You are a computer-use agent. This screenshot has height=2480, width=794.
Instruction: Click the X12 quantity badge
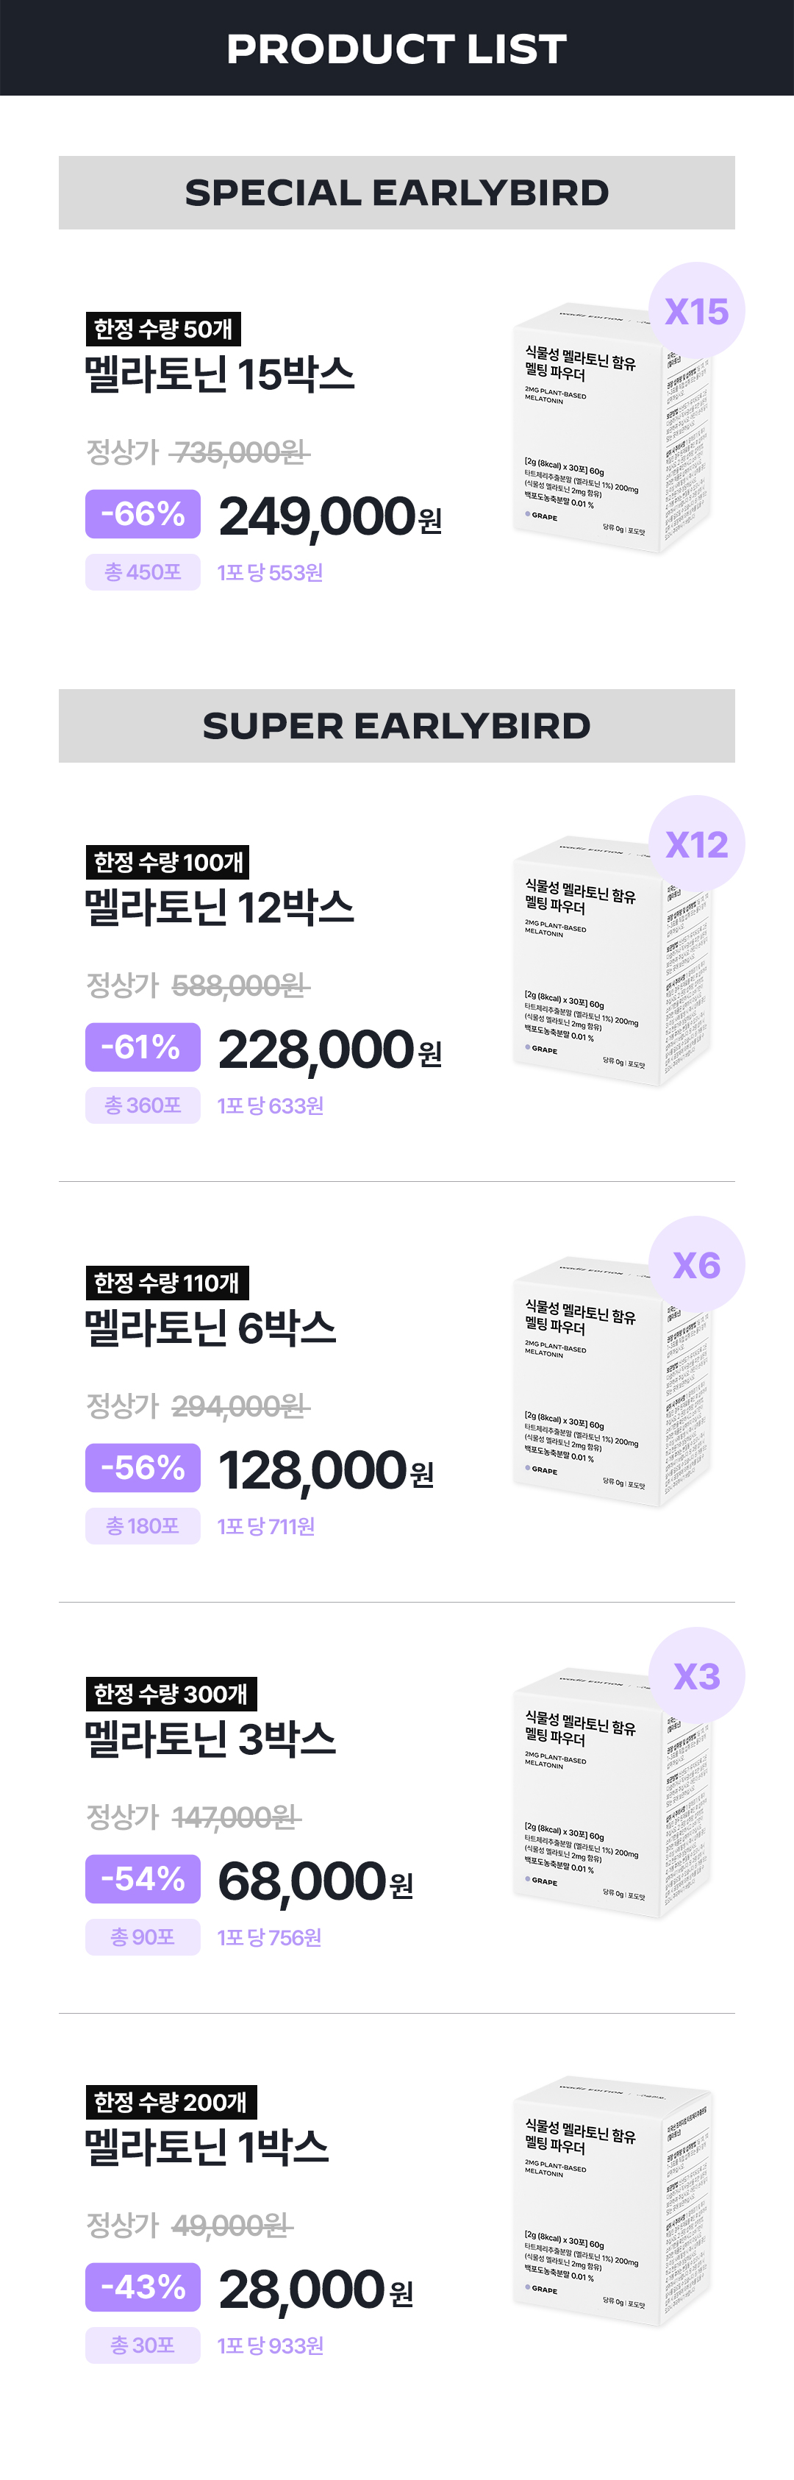(x=695, y=844)
